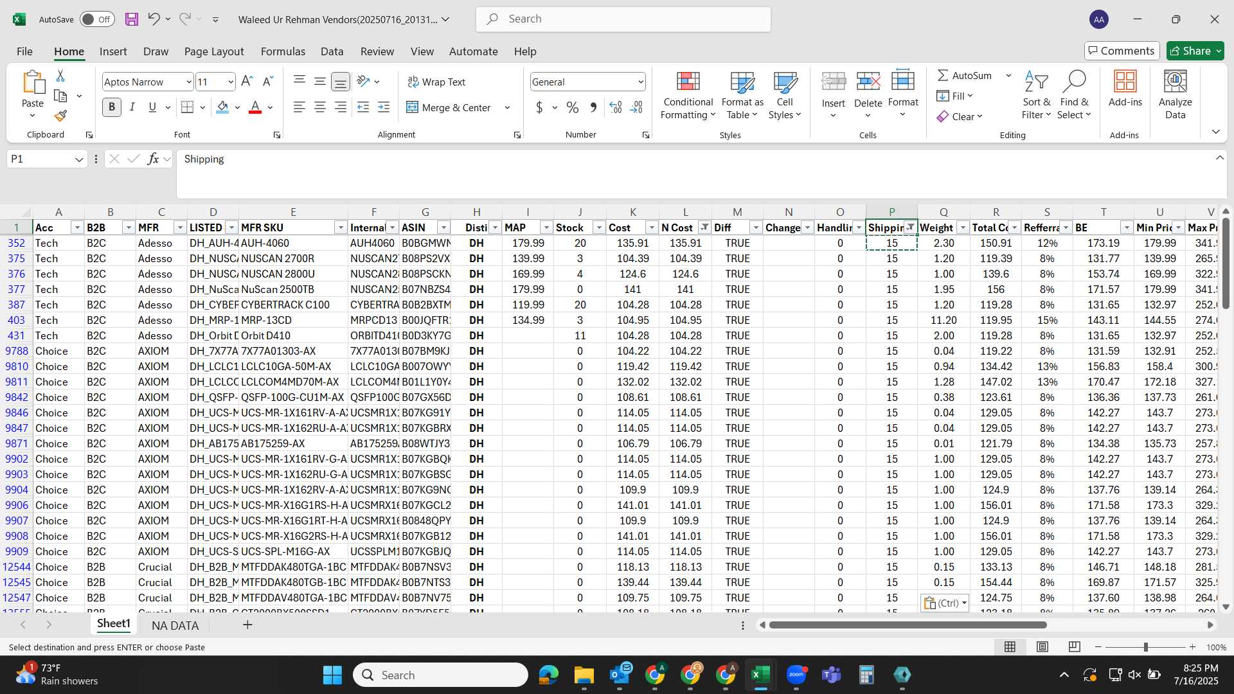Image resolution: width=1234 pixels, height=694 pixels.
Task: Open the Format cells menu
Action: 903,96
